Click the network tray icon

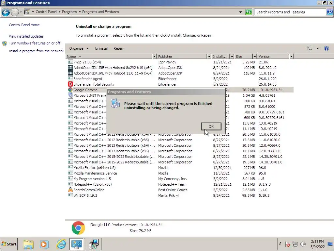click(295, 244)
